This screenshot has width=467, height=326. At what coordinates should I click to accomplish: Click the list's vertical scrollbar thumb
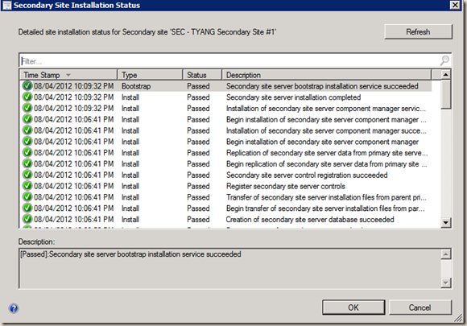click(x=445, y=94)
